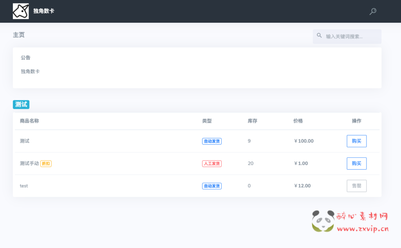The height and width of the screenshot is (248, 401).
Task: Click the 商品名称 column header
Action: (29, 121)
